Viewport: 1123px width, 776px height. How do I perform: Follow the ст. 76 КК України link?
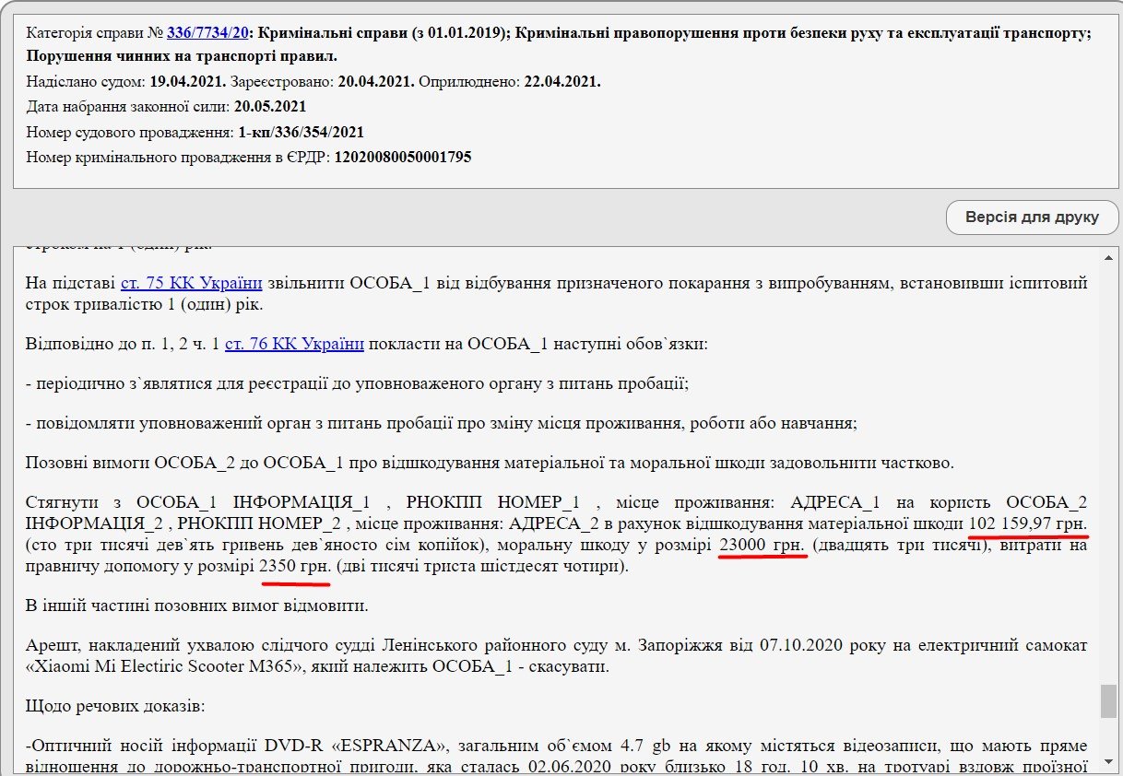(294, 345)
